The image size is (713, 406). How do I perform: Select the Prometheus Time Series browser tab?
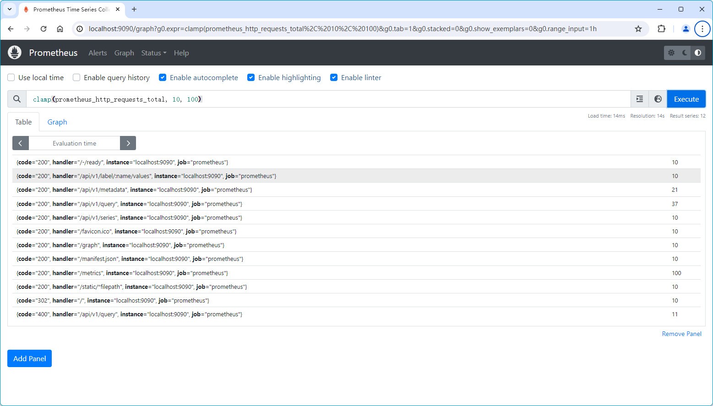coord(71,9)
